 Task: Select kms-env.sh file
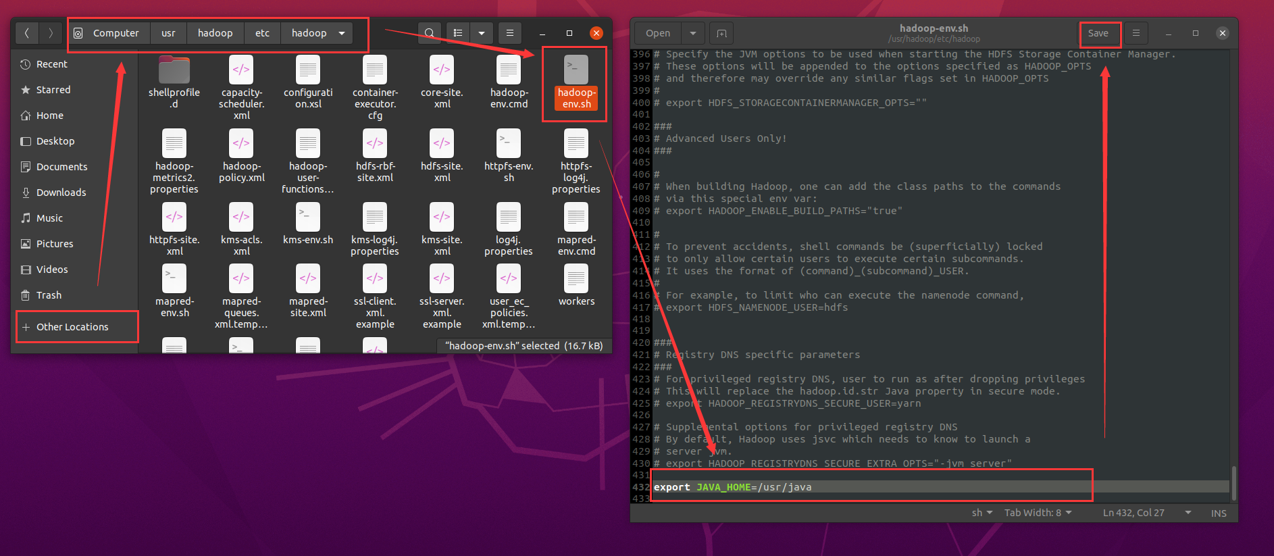308,224
